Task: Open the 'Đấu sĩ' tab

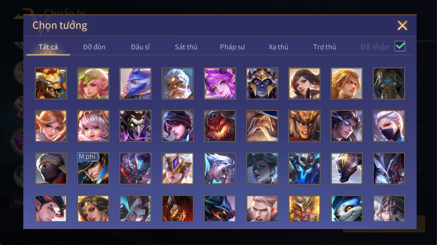Action: coord(140,47)
